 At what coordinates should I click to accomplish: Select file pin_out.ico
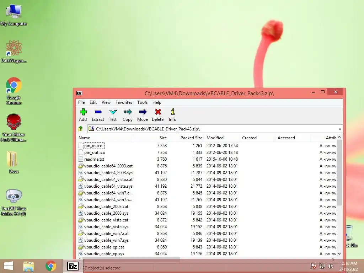[95, 152]
